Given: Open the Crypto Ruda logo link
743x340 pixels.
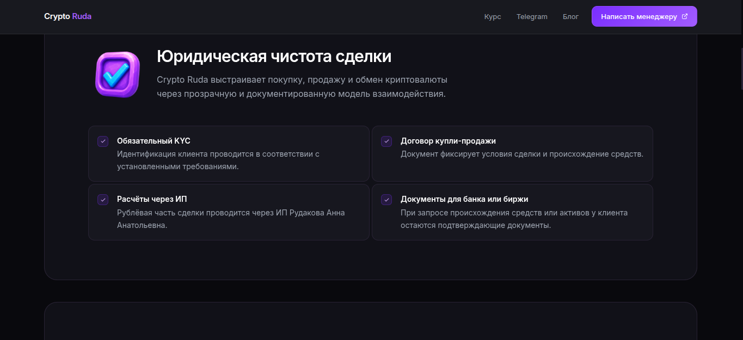Looking at the screenshot, I should click(67, 16).
